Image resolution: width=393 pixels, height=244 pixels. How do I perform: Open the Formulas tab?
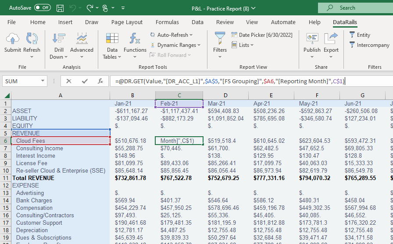coord(167,22)
